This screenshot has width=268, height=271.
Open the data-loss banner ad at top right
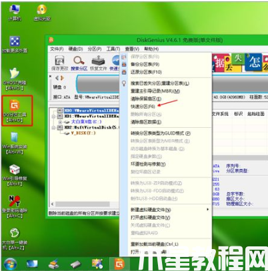(x=240, y=63)
